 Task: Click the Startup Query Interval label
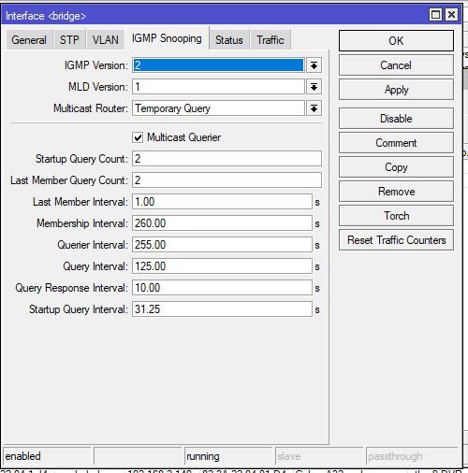tap(79, 309)
